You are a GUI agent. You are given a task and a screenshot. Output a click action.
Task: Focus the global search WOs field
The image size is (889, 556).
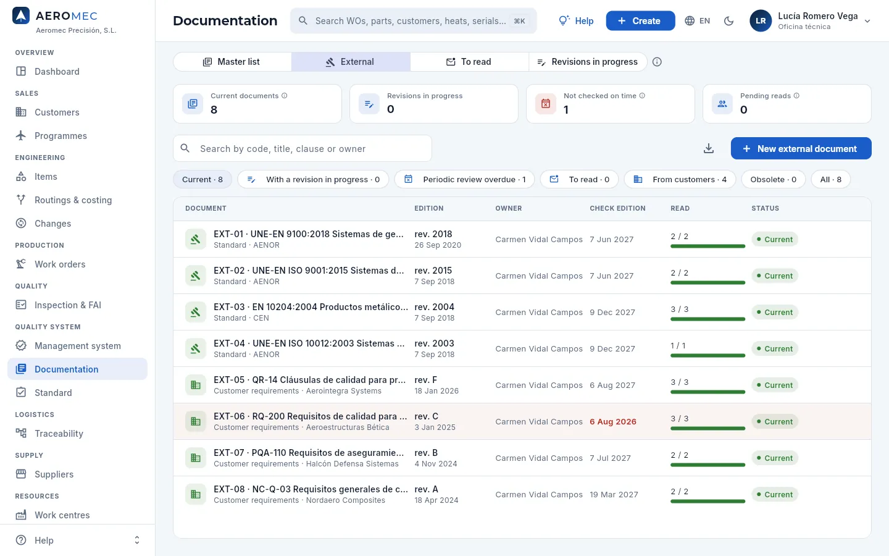click(414, 21)
